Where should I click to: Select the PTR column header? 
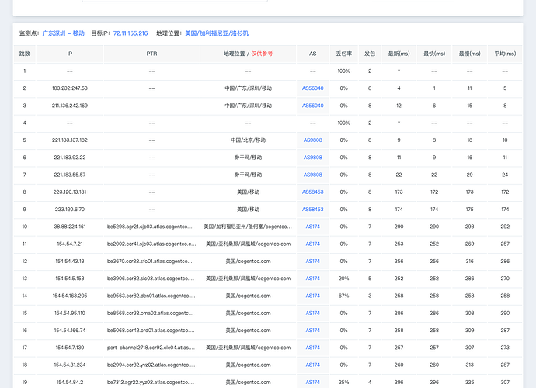click(151, 54)
